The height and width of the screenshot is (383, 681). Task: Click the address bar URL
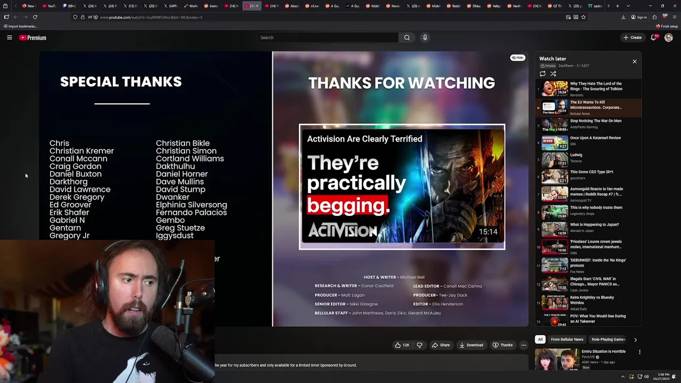pos(151,17)
